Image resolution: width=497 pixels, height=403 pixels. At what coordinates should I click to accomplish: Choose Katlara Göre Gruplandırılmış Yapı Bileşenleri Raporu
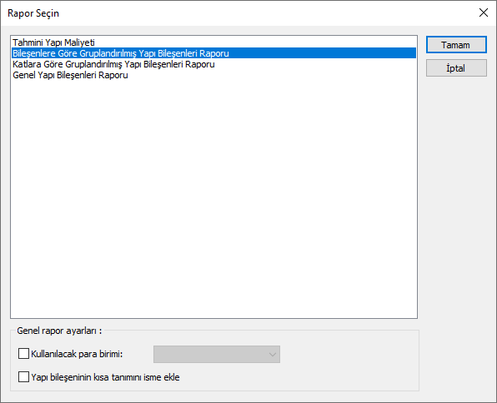point(113,64)
